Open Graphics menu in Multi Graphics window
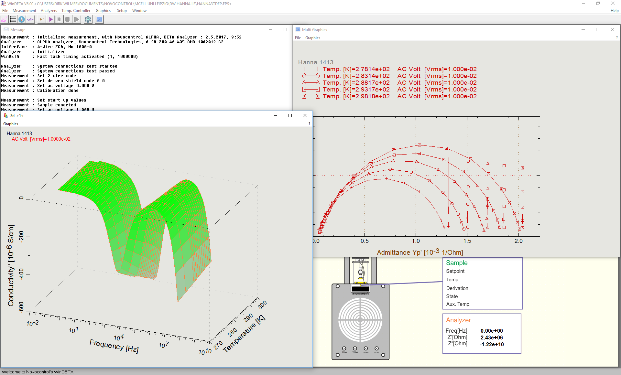This screenshot has width=621, height=375. point(313,38)
